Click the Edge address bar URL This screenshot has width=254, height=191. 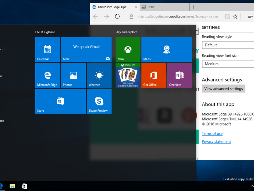coord(178,17)
